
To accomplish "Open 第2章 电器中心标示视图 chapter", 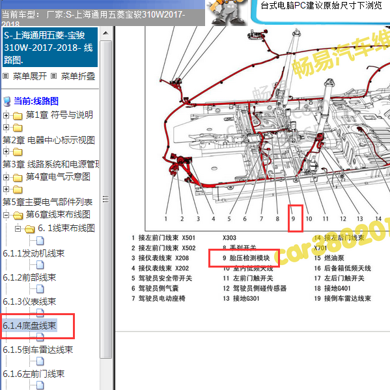I will coord(49,140).
